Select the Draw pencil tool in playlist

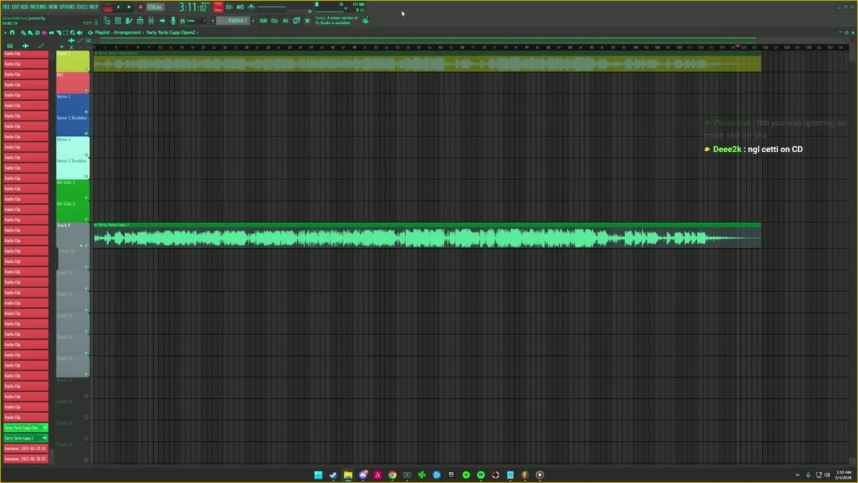23,32
